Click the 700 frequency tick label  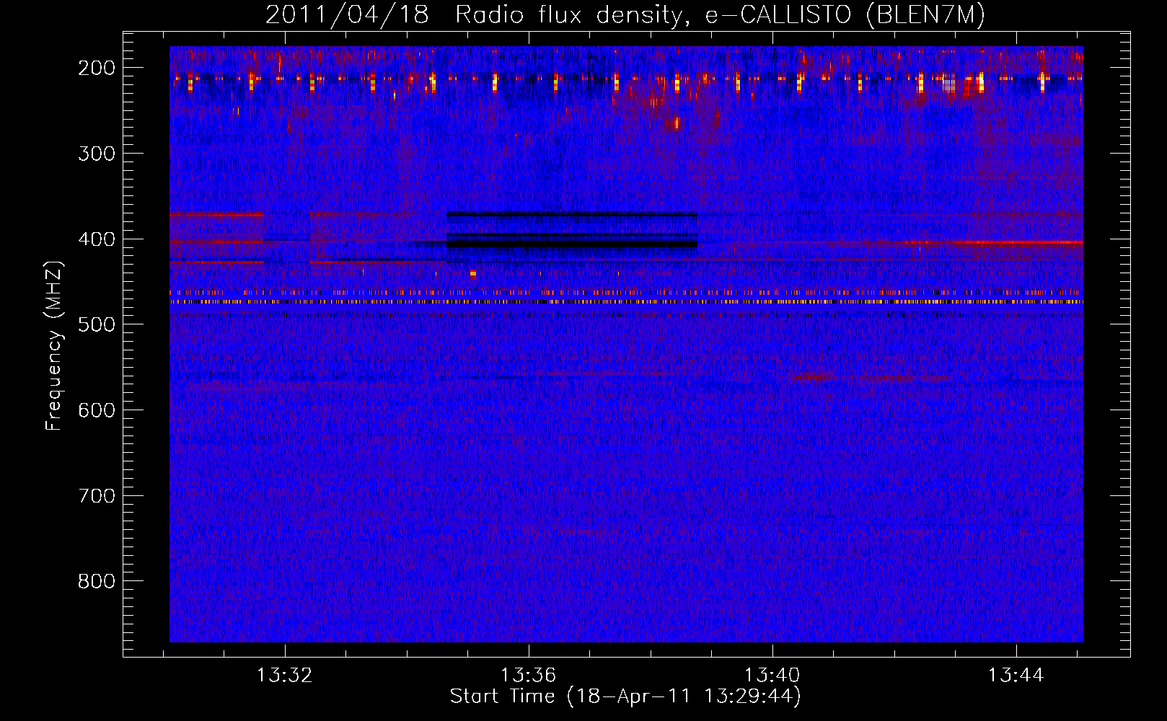97,496
